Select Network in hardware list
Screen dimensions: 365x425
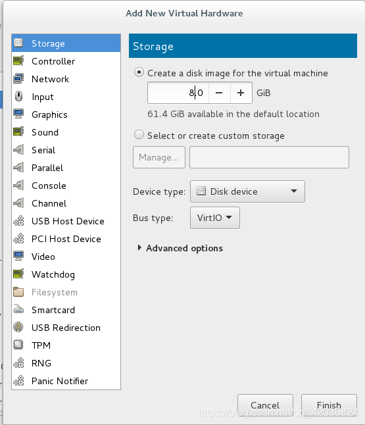(66, 78)
